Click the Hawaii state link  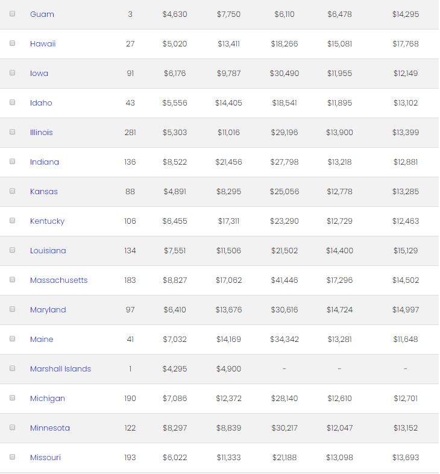coord(43,43)
